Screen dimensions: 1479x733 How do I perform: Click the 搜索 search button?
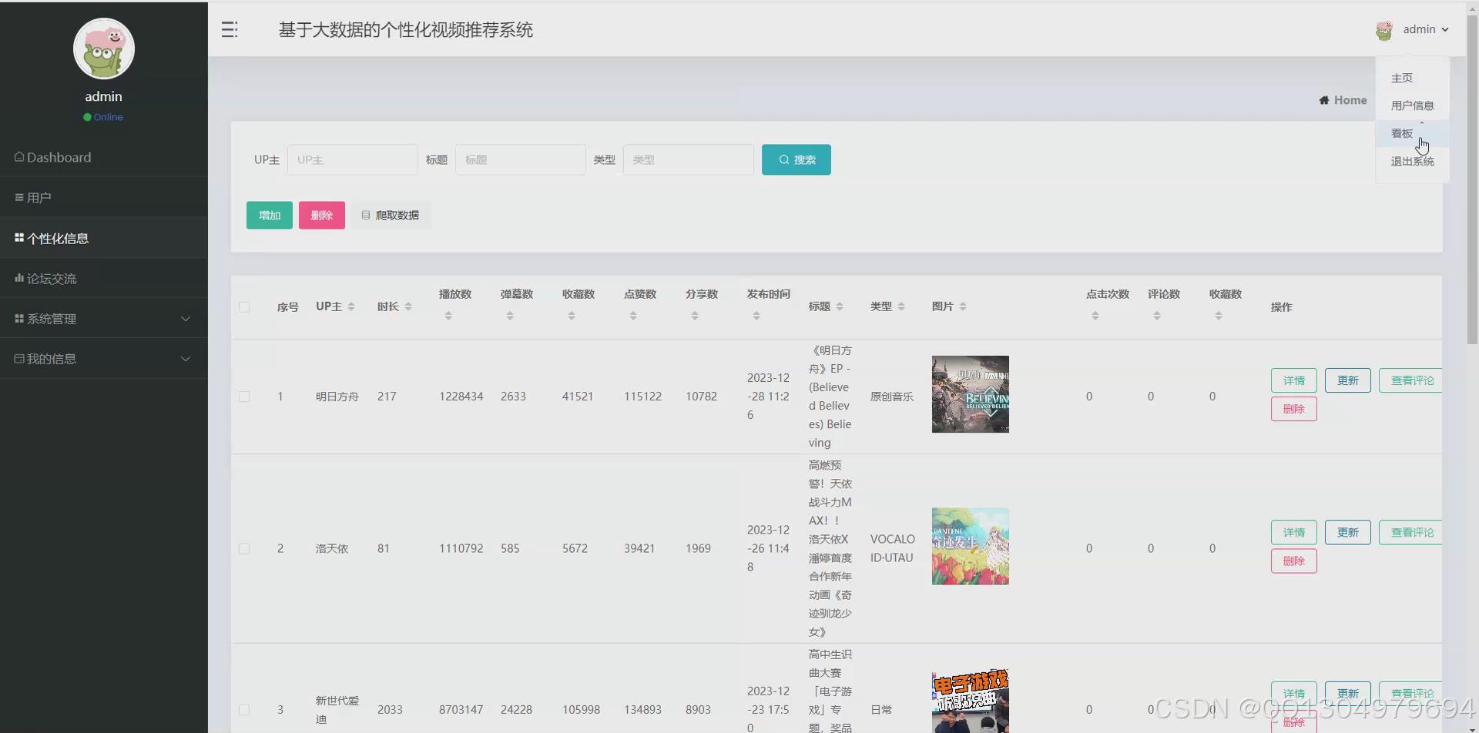pos(796,159)
